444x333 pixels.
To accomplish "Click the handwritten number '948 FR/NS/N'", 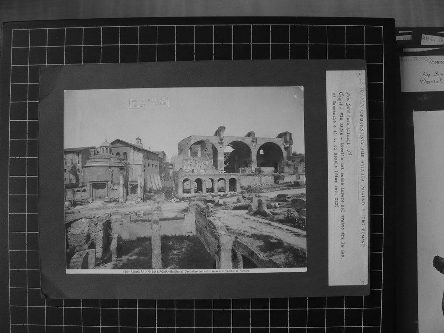I will (x=361, y=89).
